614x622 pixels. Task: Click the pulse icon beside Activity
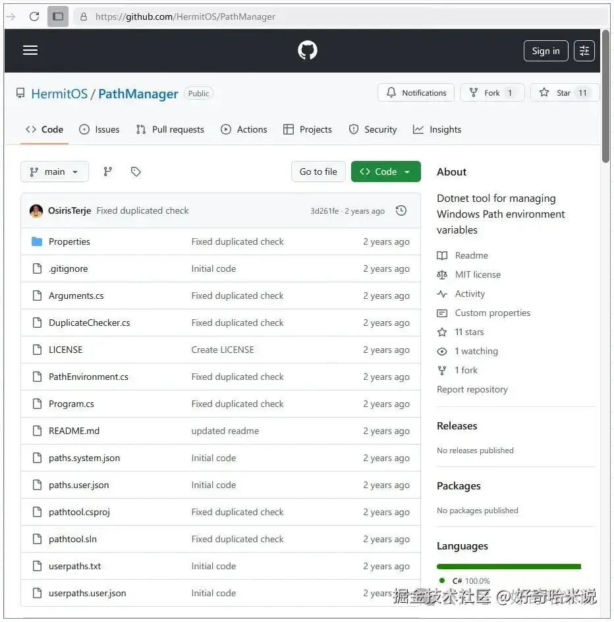[442, 294]
